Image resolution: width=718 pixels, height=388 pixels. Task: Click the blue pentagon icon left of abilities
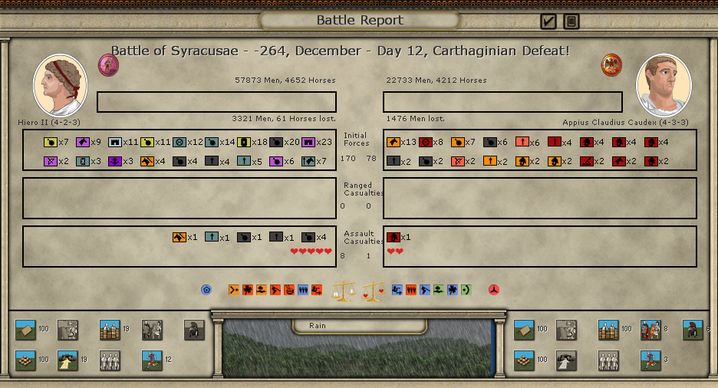click(206, 290)
